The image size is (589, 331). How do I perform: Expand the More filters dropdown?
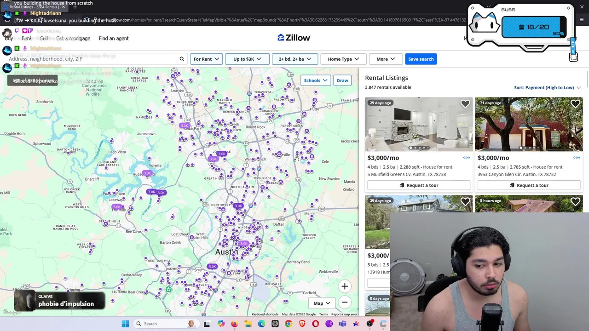[x=386, y=59]
